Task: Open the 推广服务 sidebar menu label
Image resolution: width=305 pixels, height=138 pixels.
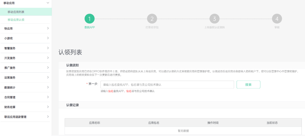Action: pyautogui.click(x=10, y=68)
